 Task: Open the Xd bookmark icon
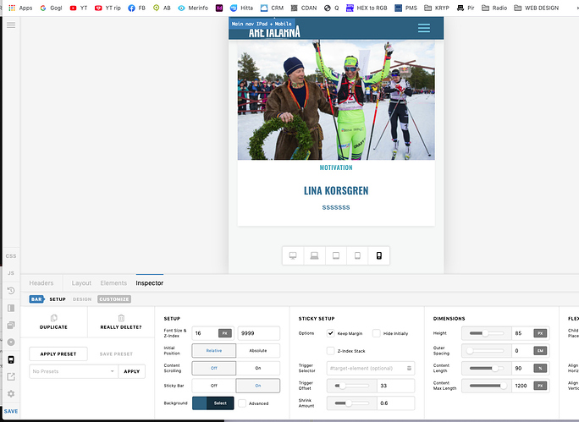tap(219, 8)
